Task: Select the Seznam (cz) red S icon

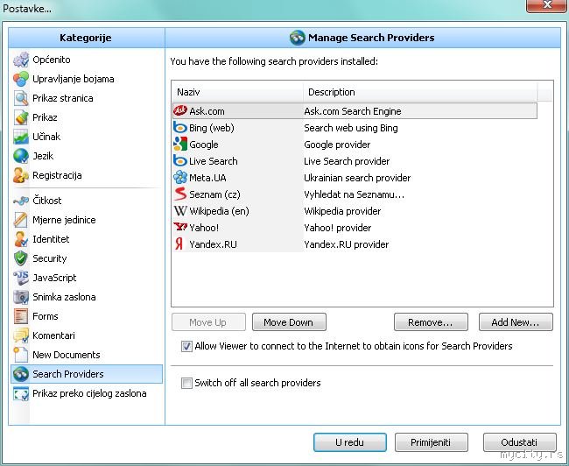Action: (x=180, y=194)
